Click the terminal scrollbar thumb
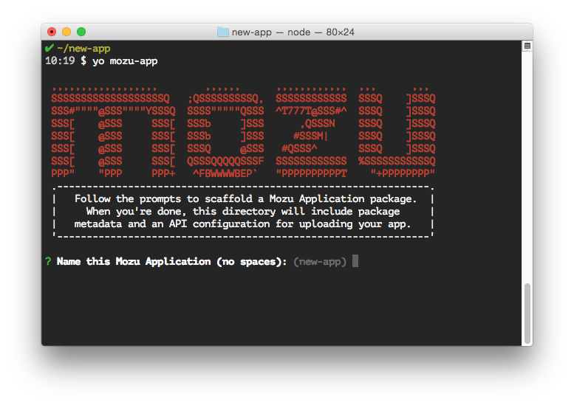Image resolution: width=574 pixels, height=405 pixels. point(527,313)
